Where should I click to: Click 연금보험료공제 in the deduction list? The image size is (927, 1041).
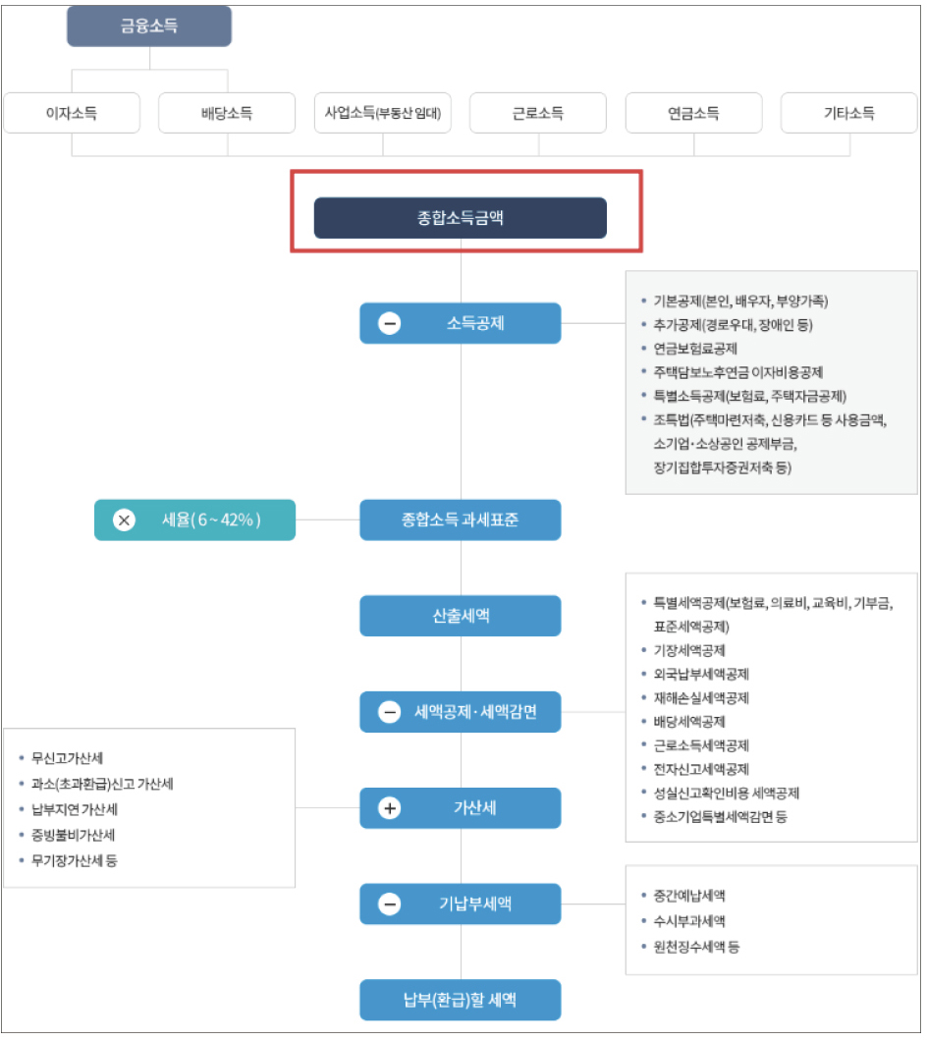point(695,349)
